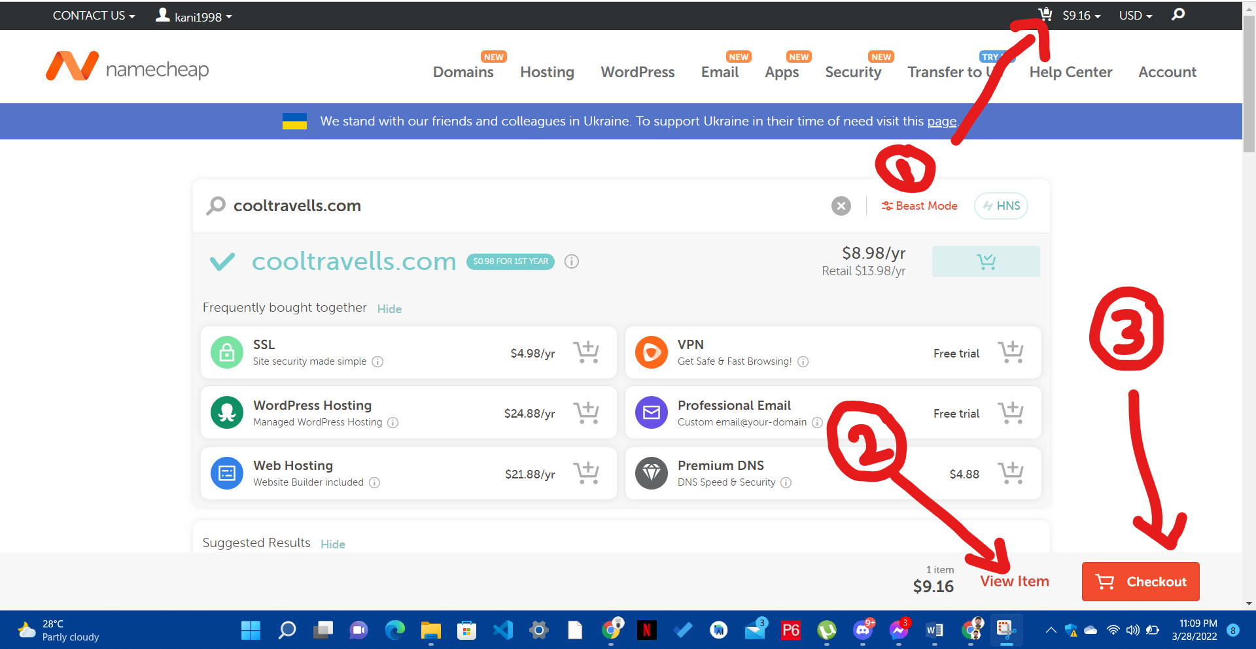Open the Account menu

pyautogui.click(x=1167, y=72)
